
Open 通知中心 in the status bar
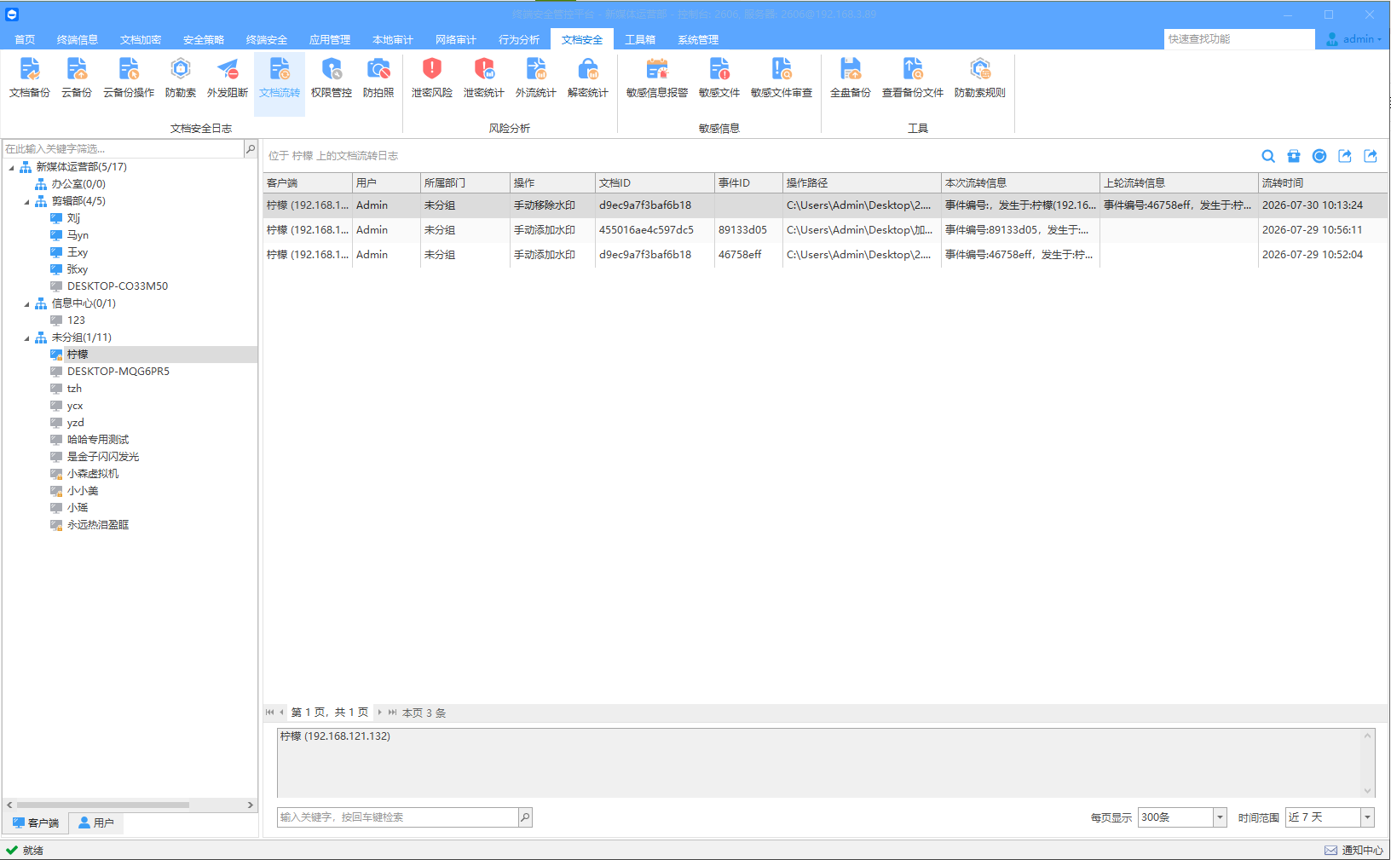(x=1353, y=850)
